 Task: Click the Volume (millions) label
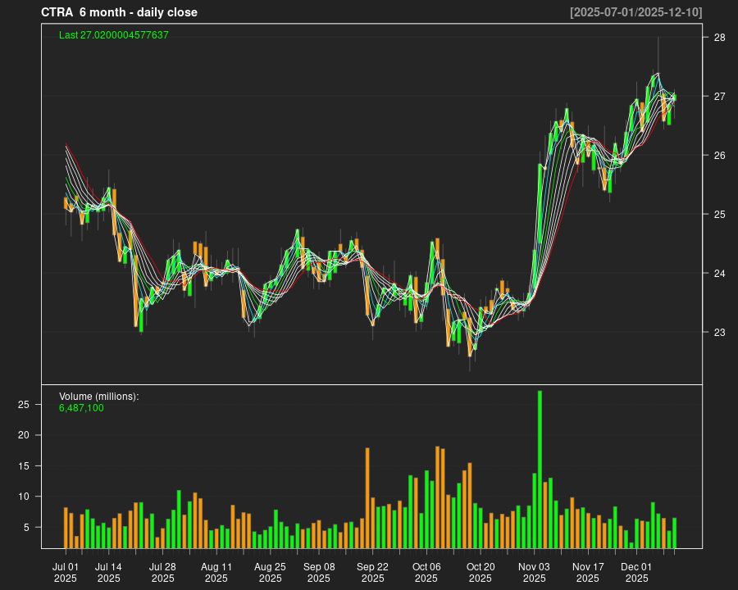point(99,397)
